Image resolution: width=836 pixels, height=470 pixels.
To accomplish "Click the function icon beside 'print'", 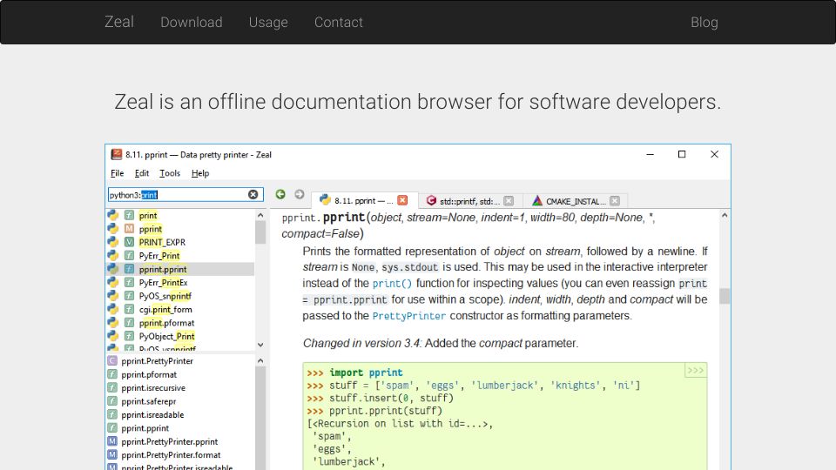I will [129, 215].
